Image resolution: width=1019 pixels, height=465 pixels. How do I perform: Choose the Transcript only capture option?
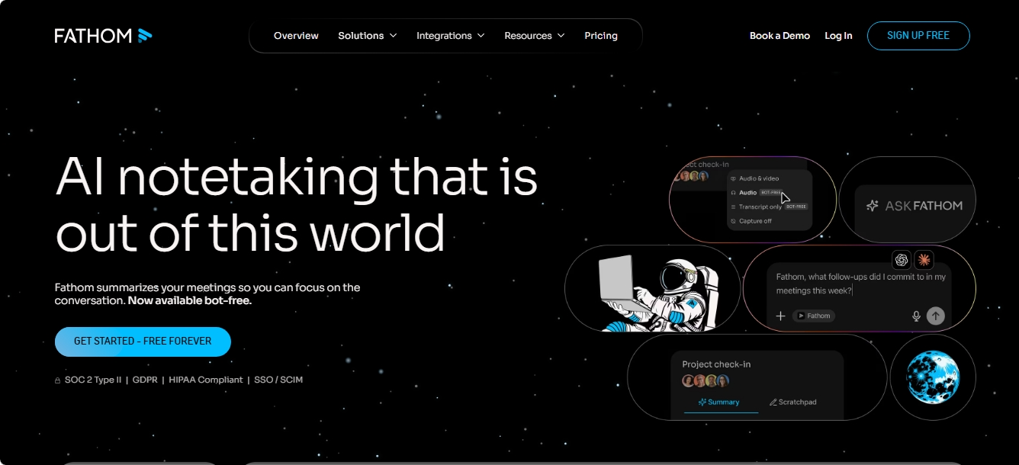770,207
